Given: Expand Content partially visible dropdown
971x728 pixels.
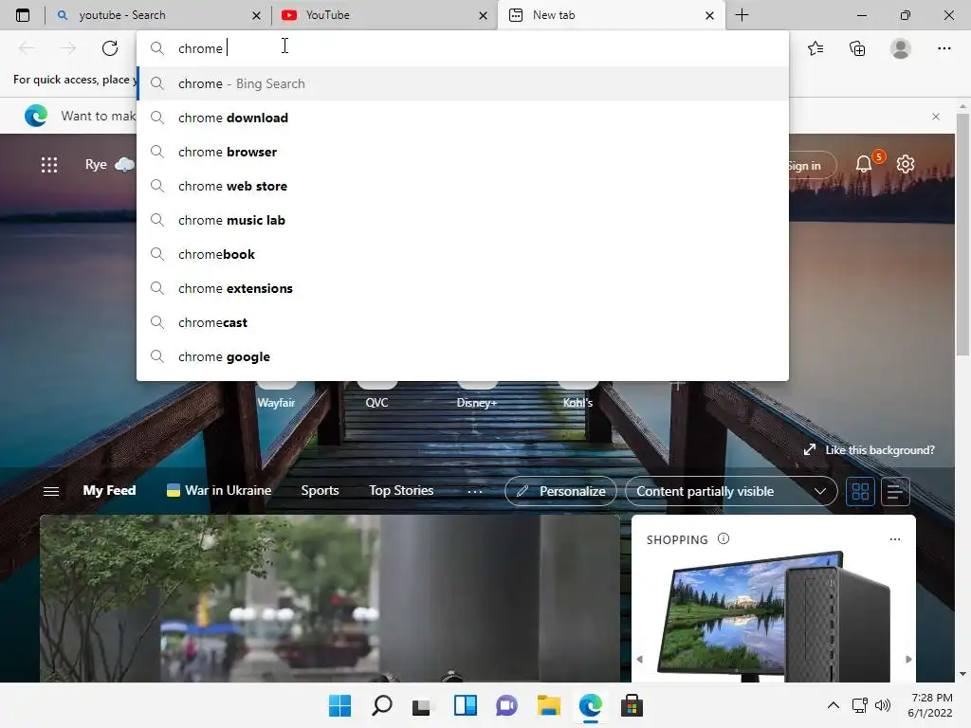Looking at the screenshot, I should [731, 492].
